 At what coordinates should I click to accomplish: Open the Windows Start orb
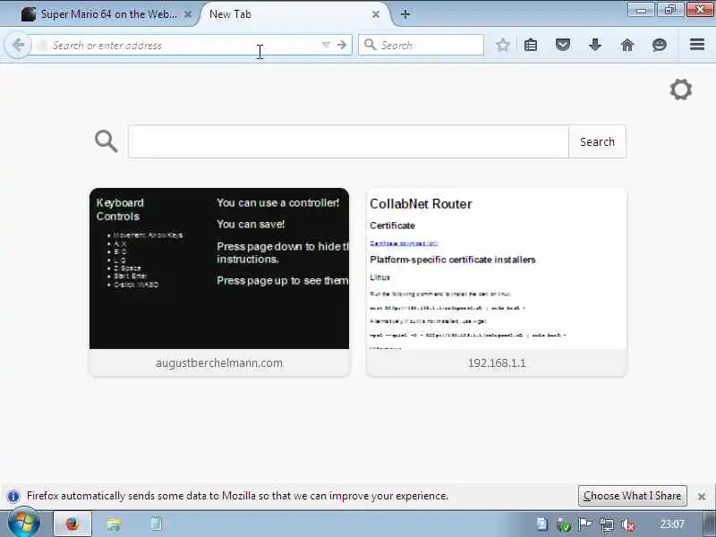point(24,524)
